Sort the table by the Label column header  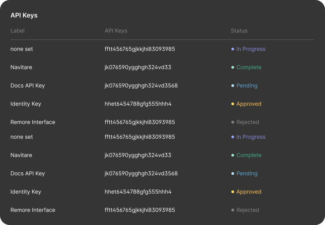[x=17, y=30]
